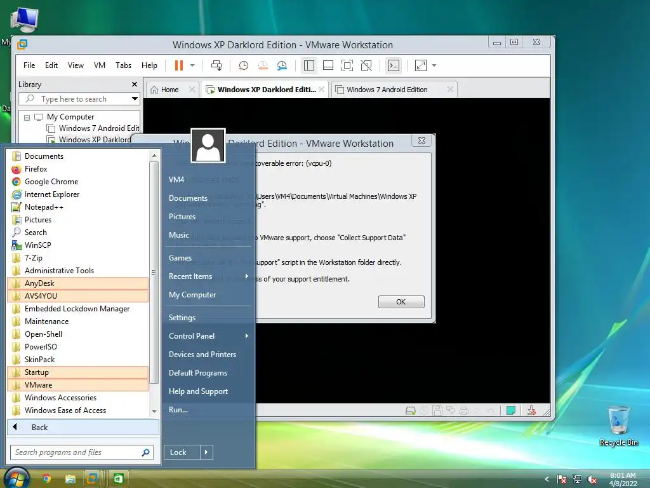Open the stretch guest dropdown arrow
Image resolution: width=650 pixels, height=488 pixels.
click(x=434, y=65)
